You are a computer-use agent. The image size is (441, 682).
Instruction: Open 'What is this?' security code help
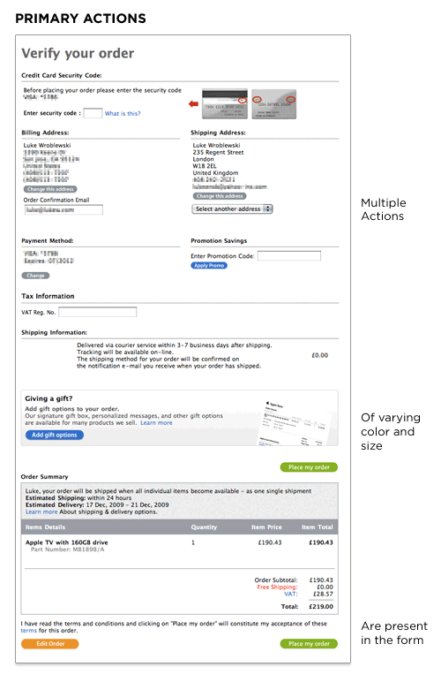point(123,114)
